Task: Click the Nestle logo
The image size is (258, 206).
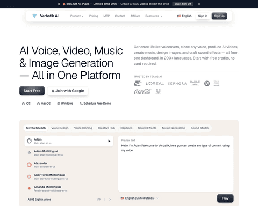Action: [x=217, y=83]
